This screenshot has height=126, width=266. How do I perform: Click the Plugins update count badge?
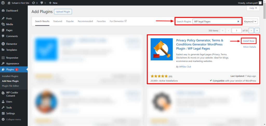point(16,69)
